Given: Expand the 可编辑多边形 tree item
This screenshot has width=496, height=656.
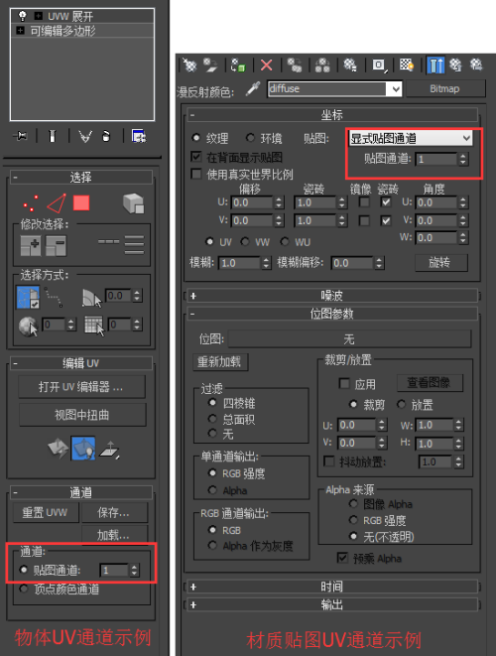Looking at the screenshot, I should pyautogui.click(x=20, y=31).
